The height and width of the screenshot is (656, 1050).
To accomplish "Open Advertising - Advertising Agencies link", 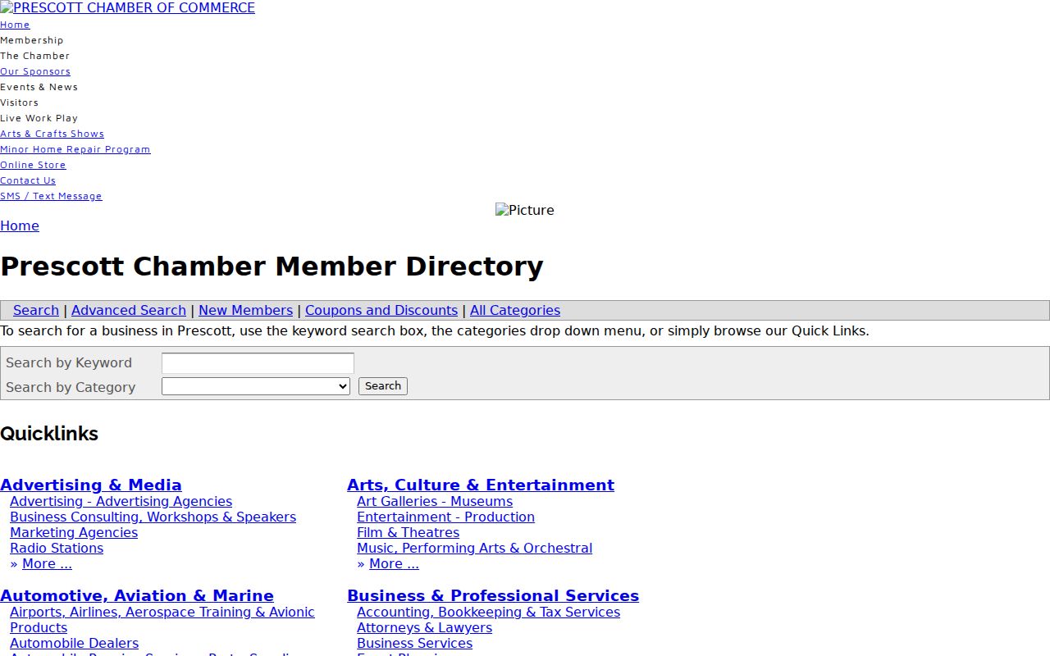I will pyautogui.click(x=121, y=502).
